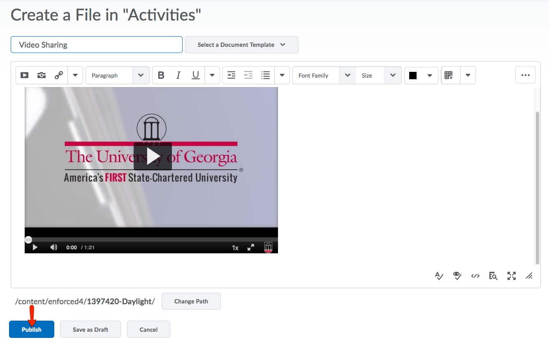Click the 1397420-Daylight path text
The image size is (549, 342).
[x=119, y=301]
